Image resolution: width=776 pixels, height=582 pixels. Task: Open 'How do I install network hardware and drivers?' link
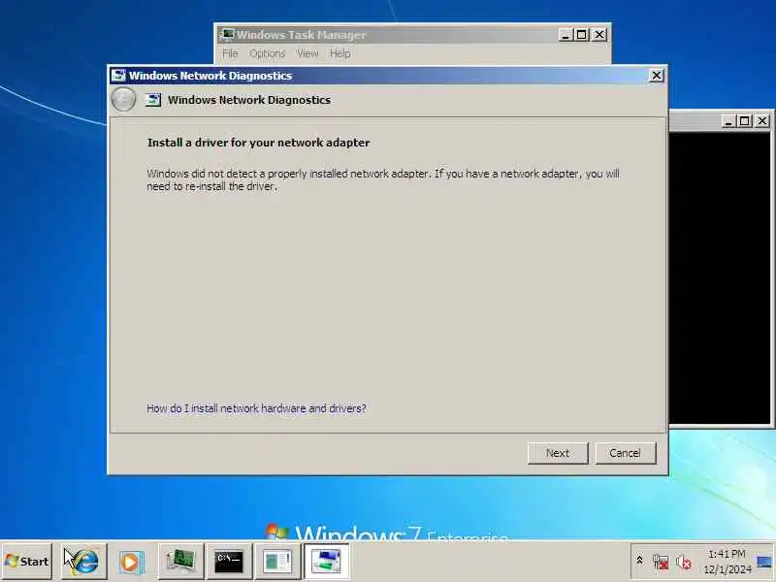pos(256,408)
